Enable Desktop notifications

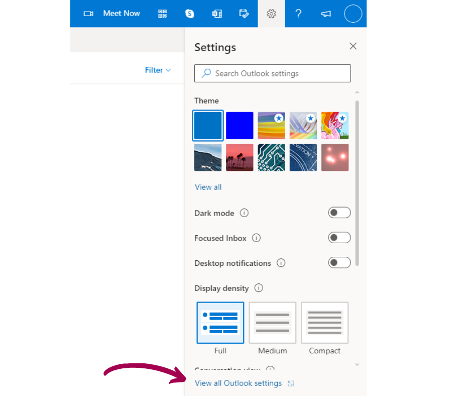[339, 262]
